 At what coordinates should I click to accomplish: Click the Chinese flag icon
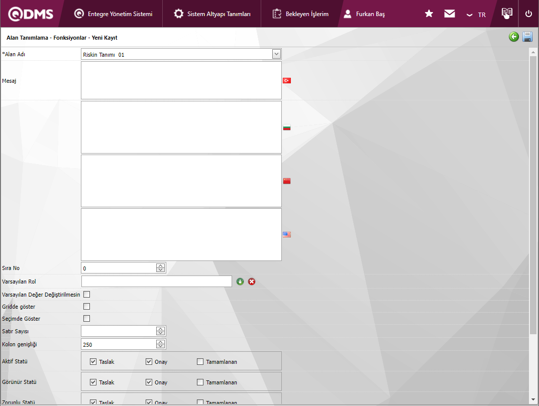pyautogui.click(x=287, y=181)
